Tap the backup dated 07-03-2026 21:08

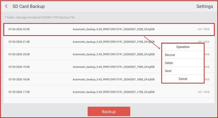tap(19, 42)
